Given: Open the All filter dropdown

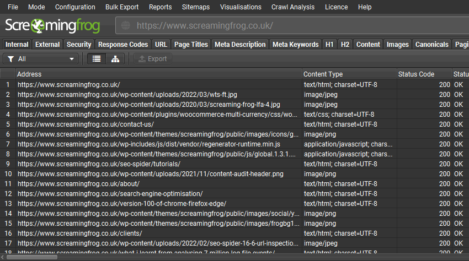Looking at the screenshot, I should [x=41, y=59].
